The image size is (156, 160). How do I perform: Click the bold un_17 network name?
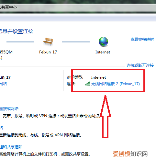tap(5, 77)
